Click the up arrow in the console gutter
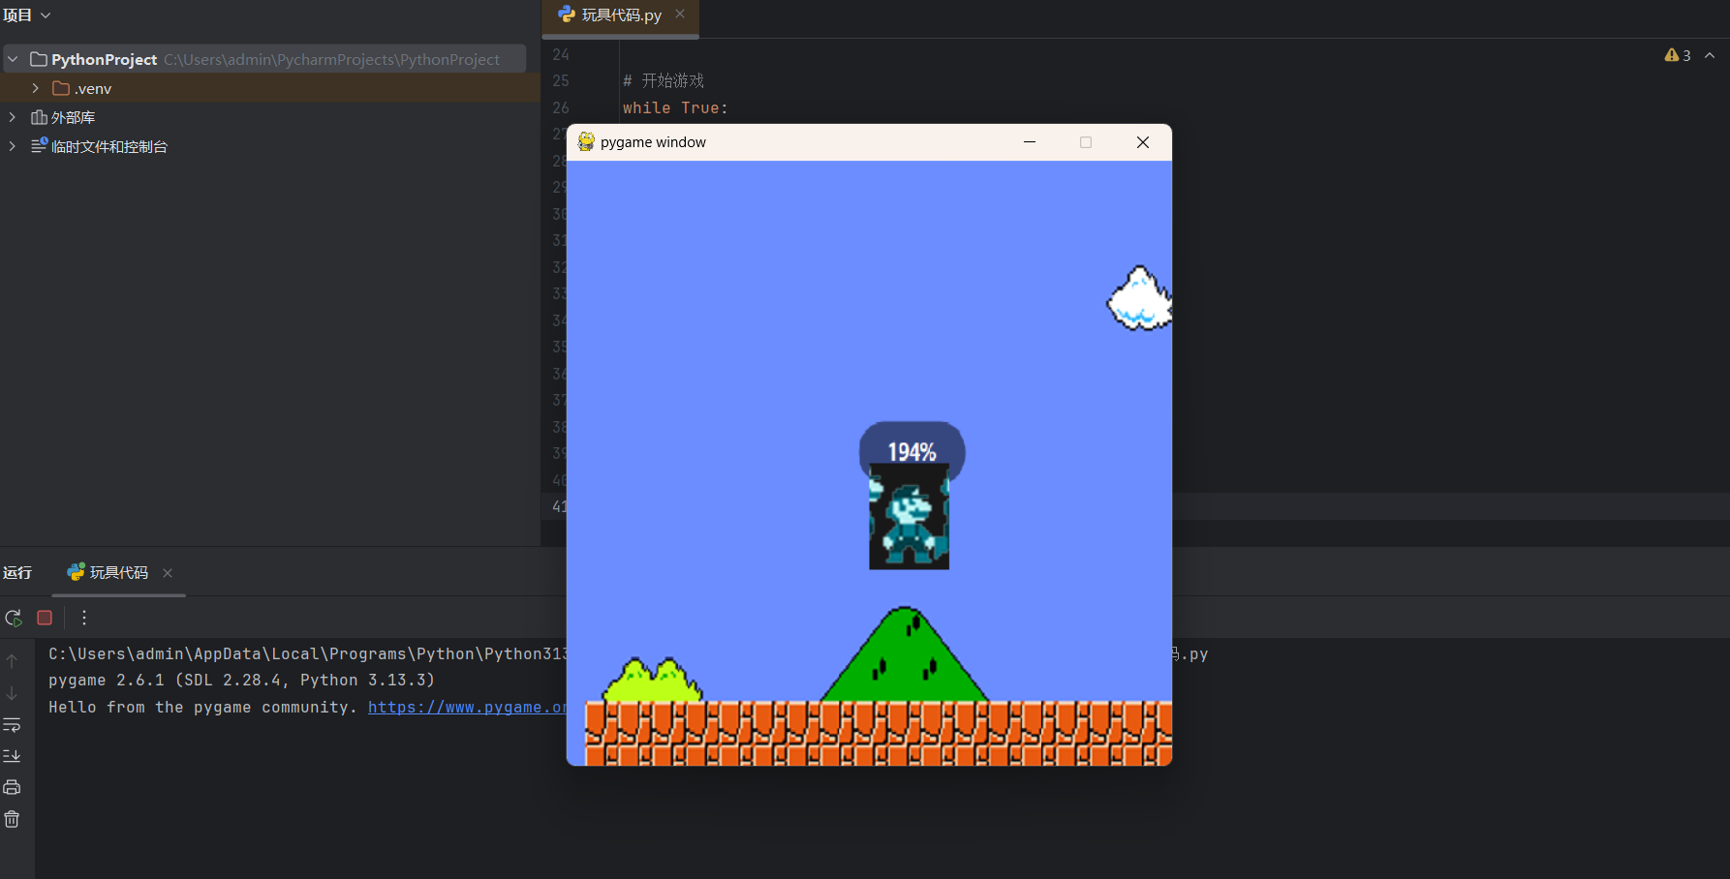This screenshot has height=879, width=1730. tap(12, 661)
